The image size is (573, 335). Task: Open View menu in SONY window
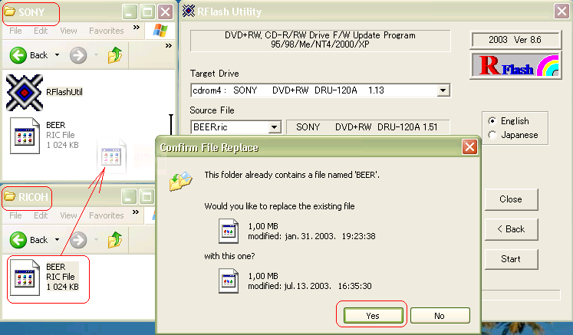tap(68, 31)
